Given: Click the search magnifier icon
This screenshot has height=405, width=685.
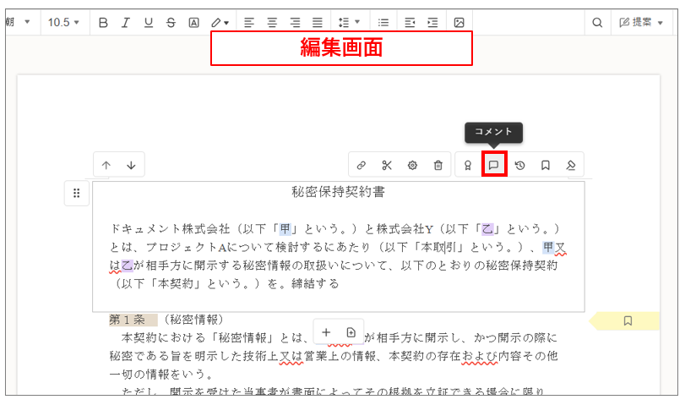Looking at the screenshot, I should pyautogui.click(x=597, y=22).
